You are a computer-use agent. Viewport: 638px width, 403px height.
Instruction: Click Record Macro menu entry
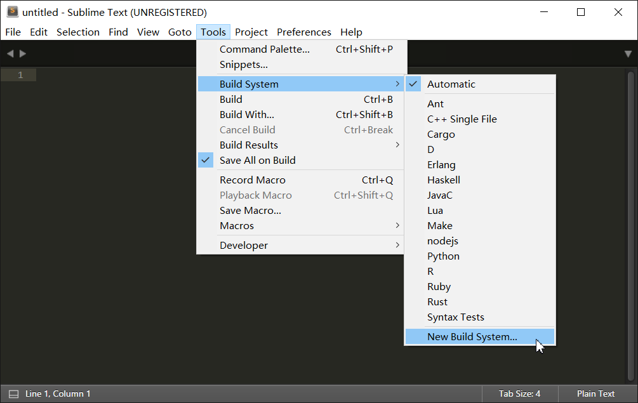click(x=300, y=180)
